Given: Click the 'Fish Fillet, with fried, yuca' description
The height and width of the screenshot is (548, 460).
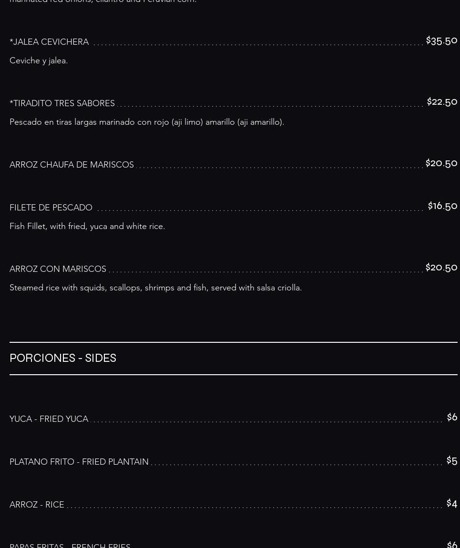Looking at the screenshot, I should click(87, 226).
